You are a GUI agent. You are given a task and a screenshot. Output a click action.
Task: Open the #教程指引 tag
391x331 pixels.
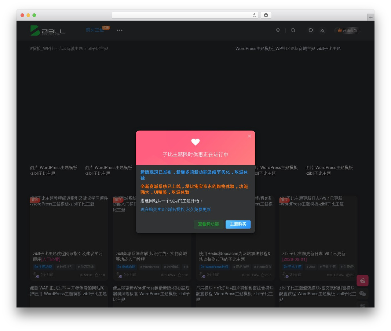[65, 267]
